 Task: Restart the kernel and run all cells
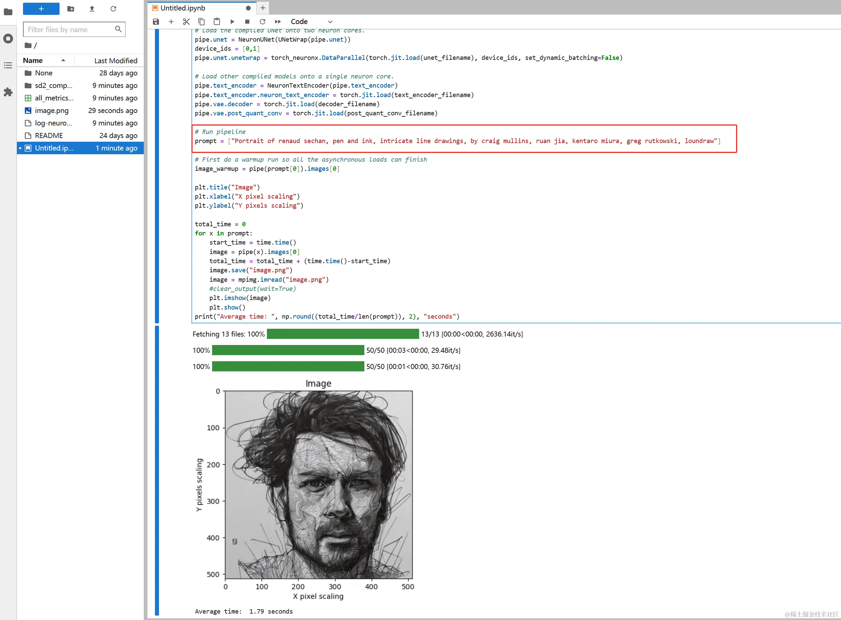coord(278,22)
